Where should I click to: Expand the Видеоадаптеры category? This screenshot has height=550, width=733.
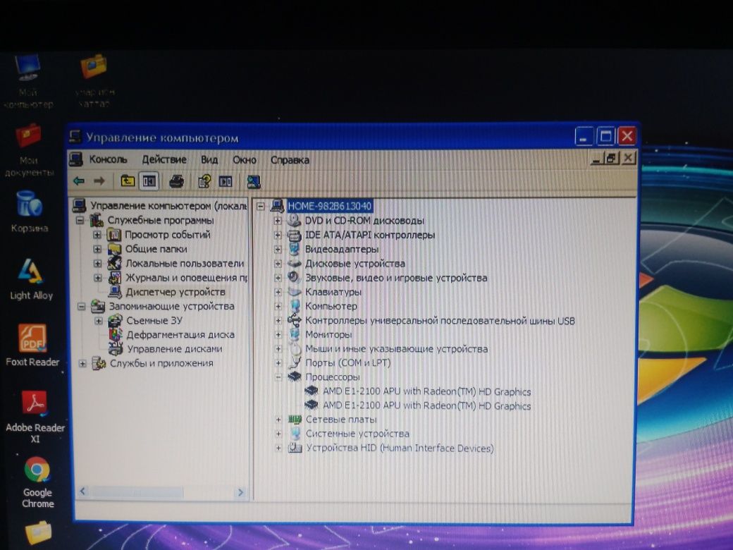click(278, 250)
